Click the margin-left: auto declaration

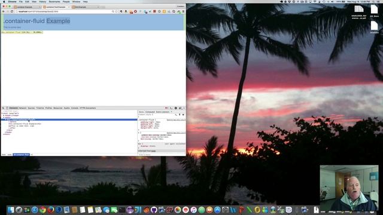pyautogui.click(x=150, y=128)
